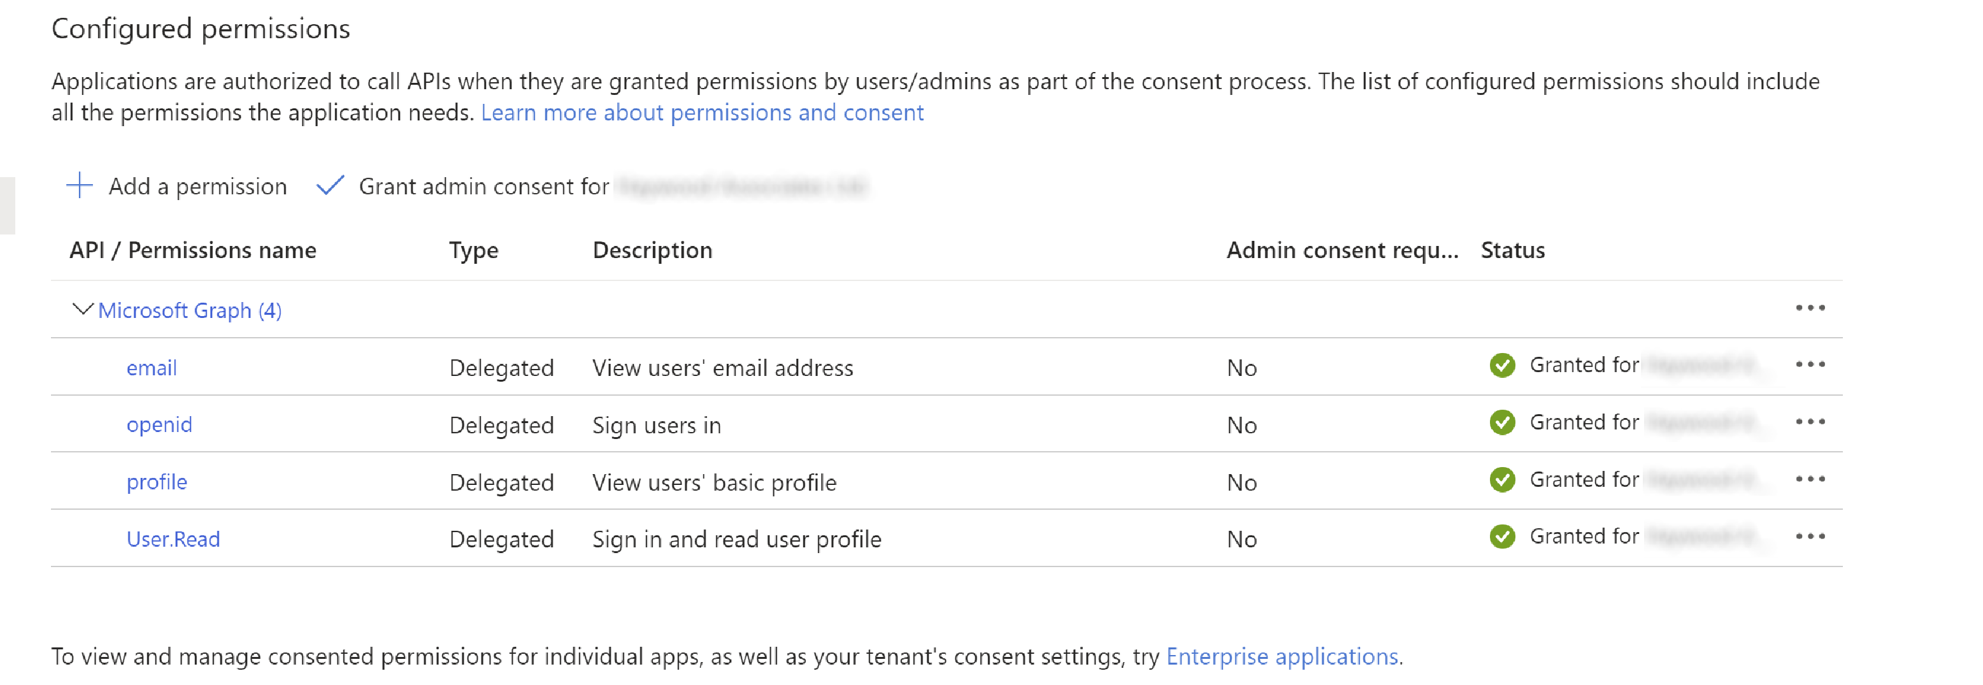
Task: Click the Add a permission button
Action: (197, 186)
